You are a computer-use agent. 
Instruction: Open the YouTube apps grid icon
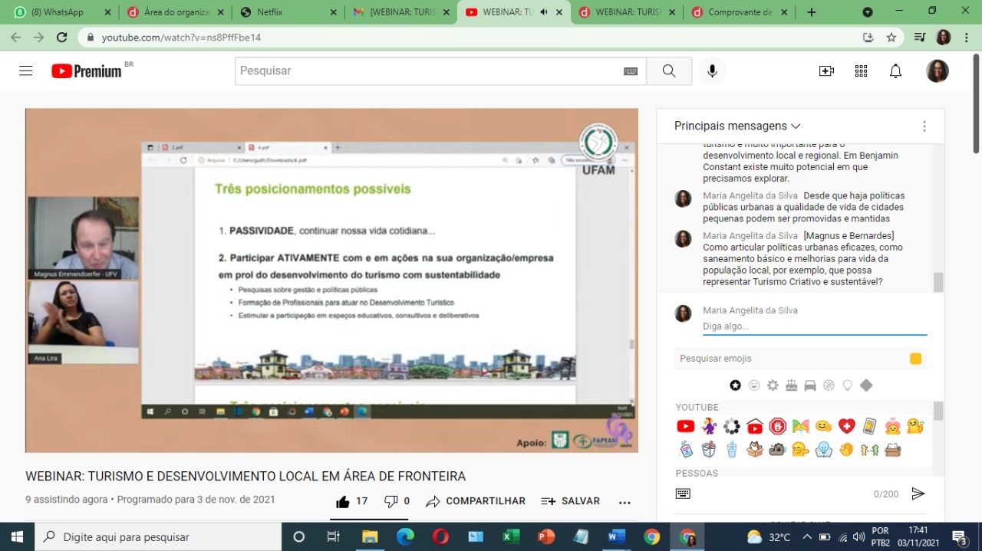[861, 71]
